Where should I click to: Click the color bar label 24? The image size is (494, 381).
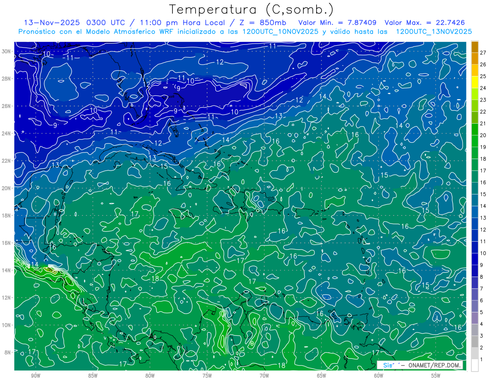483,88
